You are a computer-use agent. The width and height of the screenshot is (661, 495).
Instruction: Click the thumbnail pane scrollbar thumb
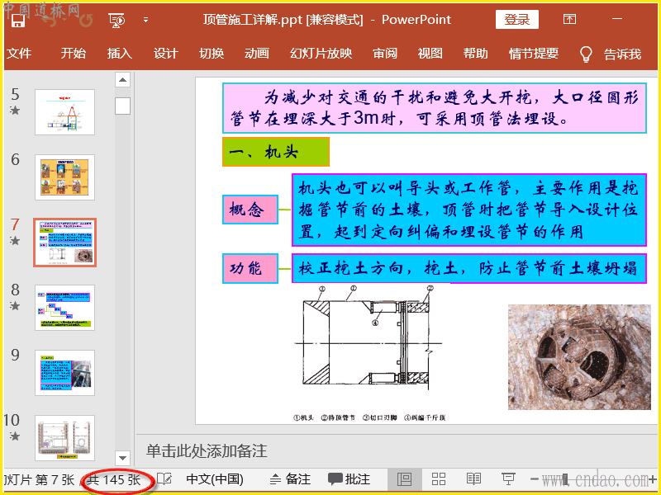tap(122, 106)
